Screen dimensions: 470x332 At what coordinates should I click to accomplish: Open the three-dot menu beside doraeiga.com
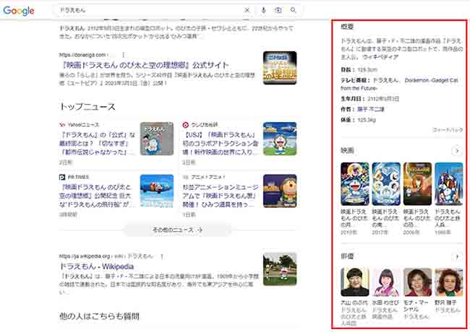(123, 55)
